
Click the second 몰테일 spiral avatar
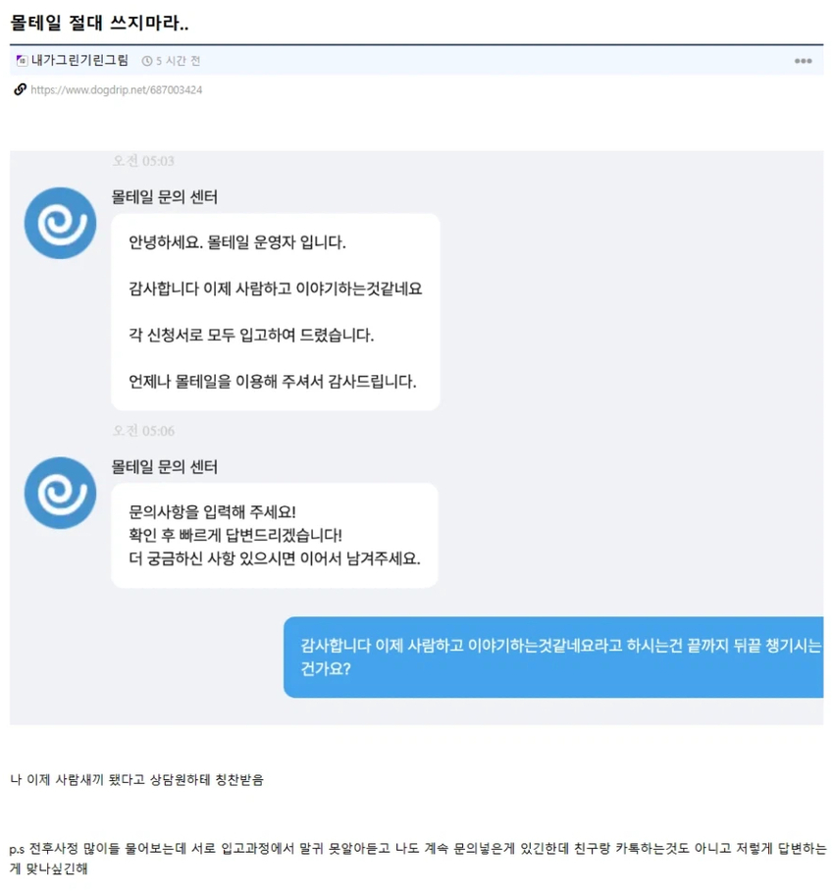pyautogui.click(x=61, y=493)
